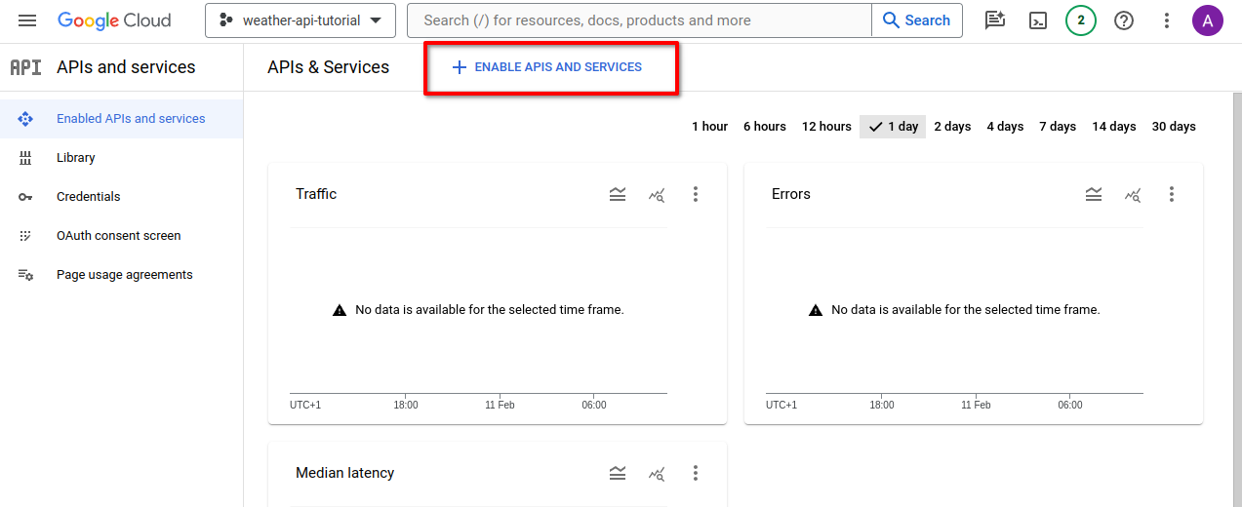Toggle legend icon on Traffic chart
Screen dimensions: 1242x507
[x=618, y=194]
